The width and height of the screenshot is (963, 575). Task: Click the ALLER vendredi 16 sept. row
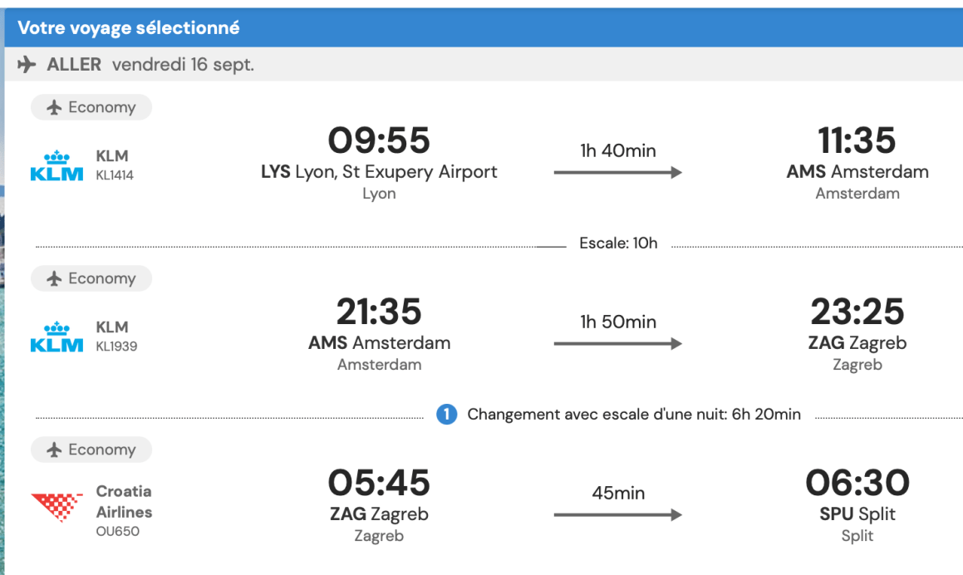point(150,65)
